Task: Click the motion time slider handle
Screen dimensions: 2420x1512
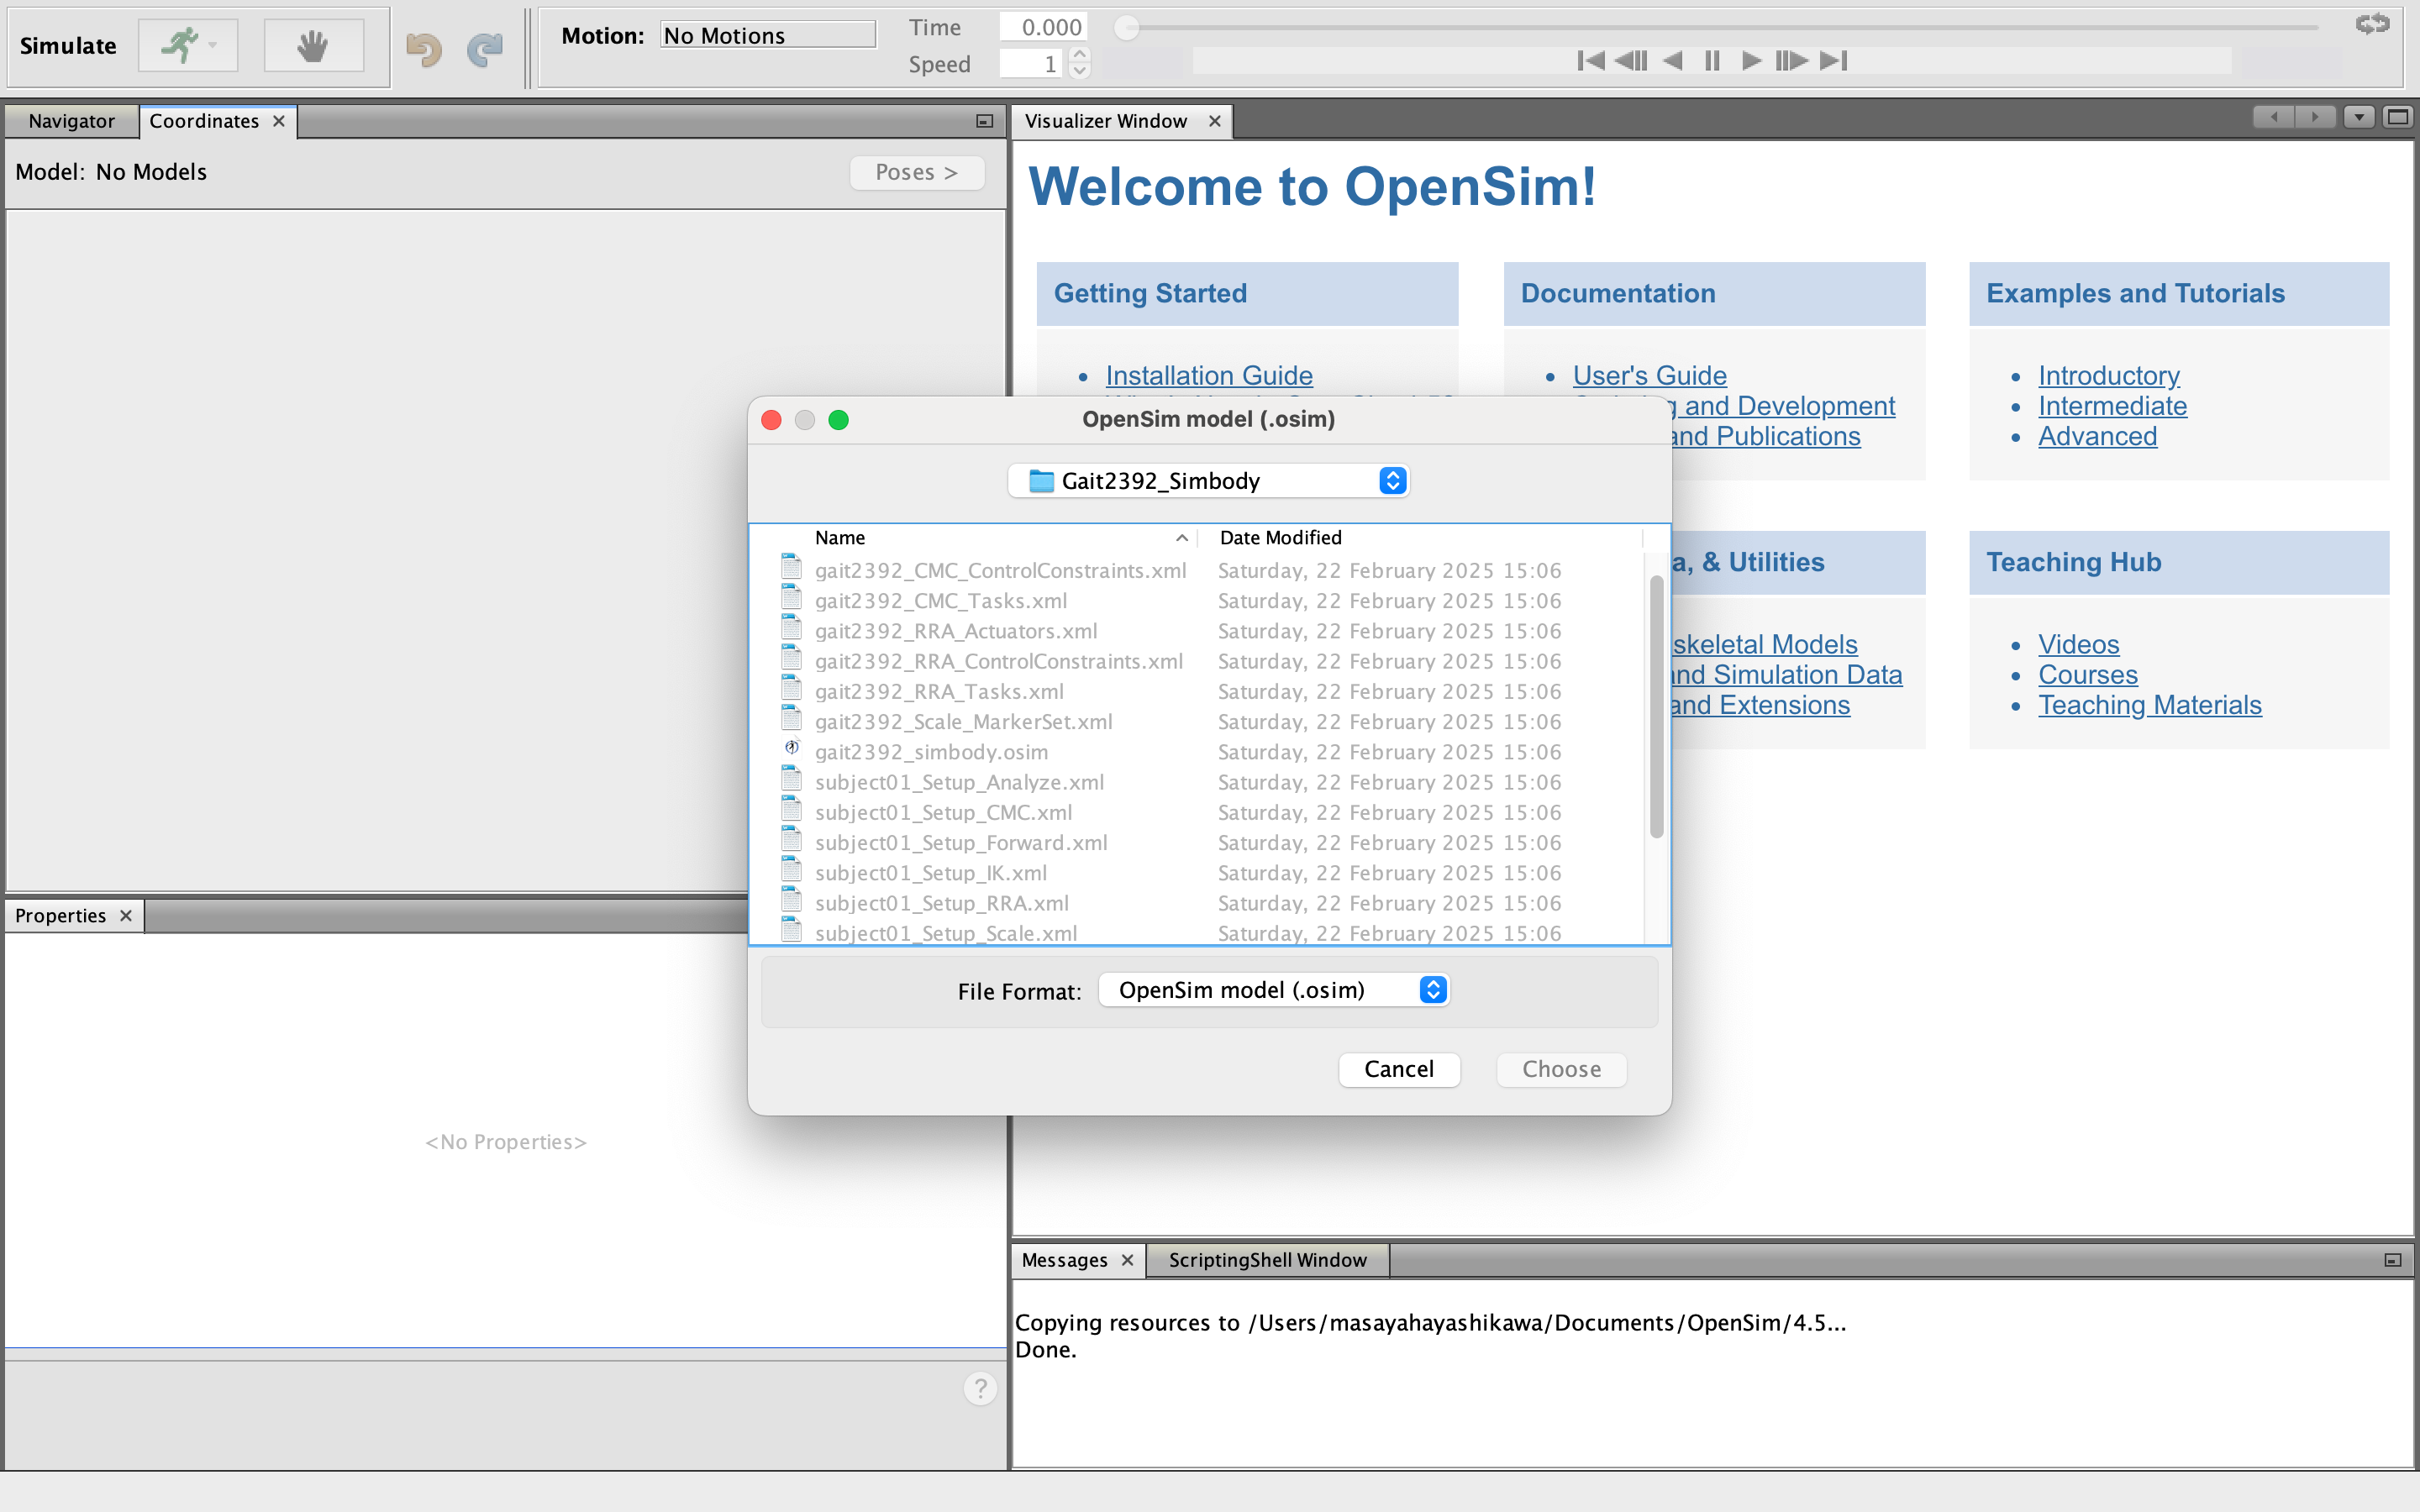Action: click(x=1127, y=27)
